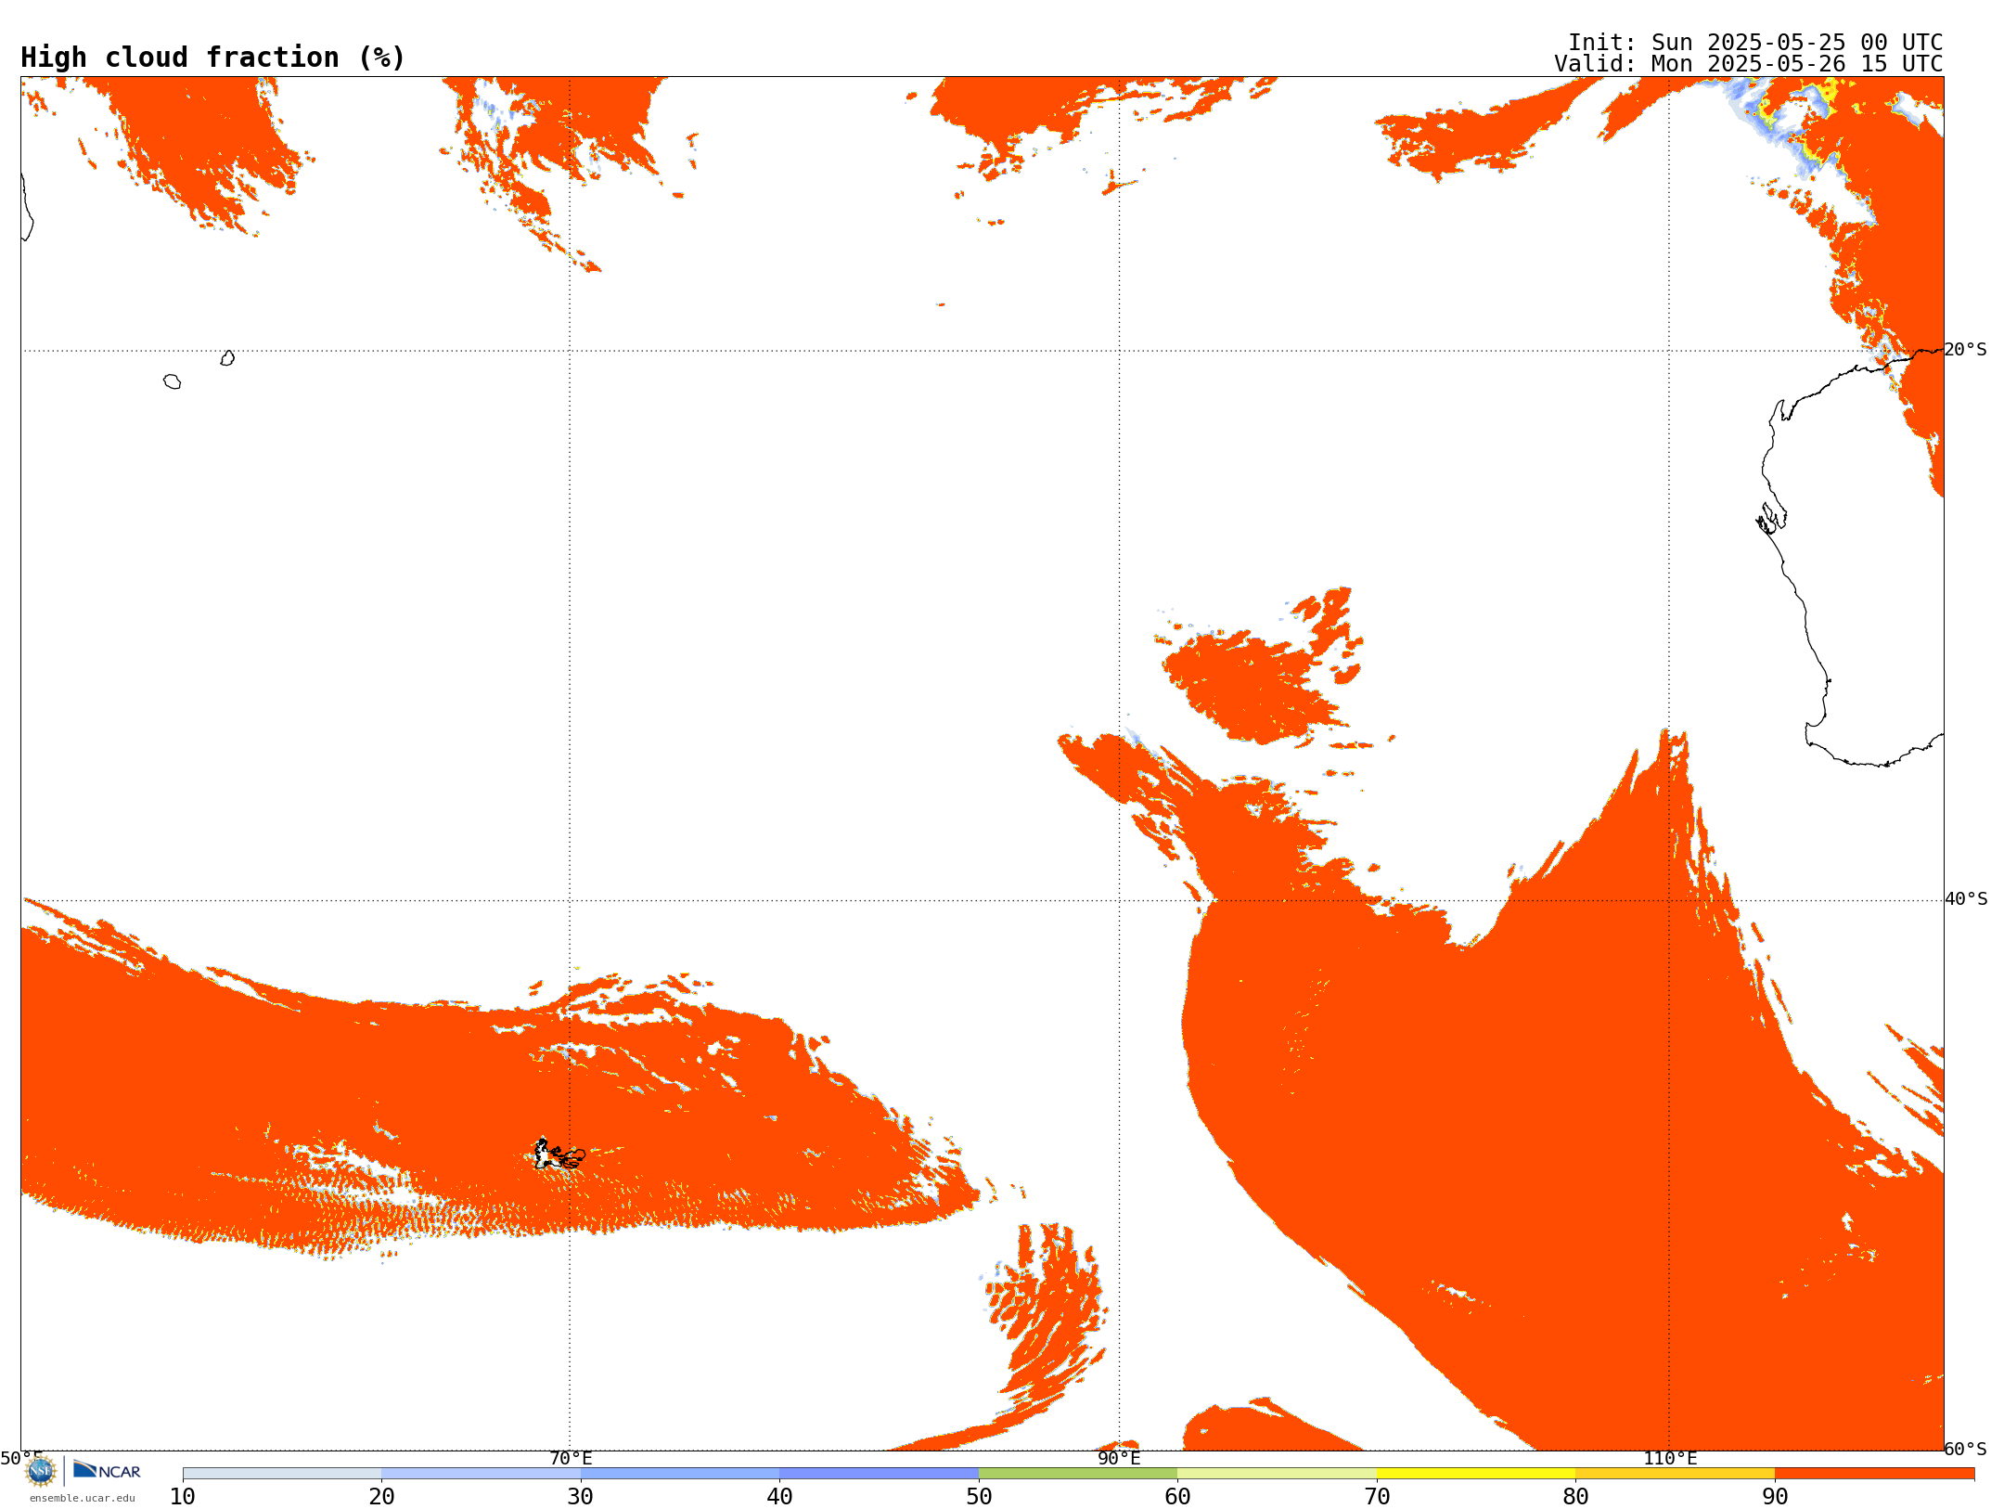Click the Kerguelen Islands outline in the cloud band

tap(559, 1154)
